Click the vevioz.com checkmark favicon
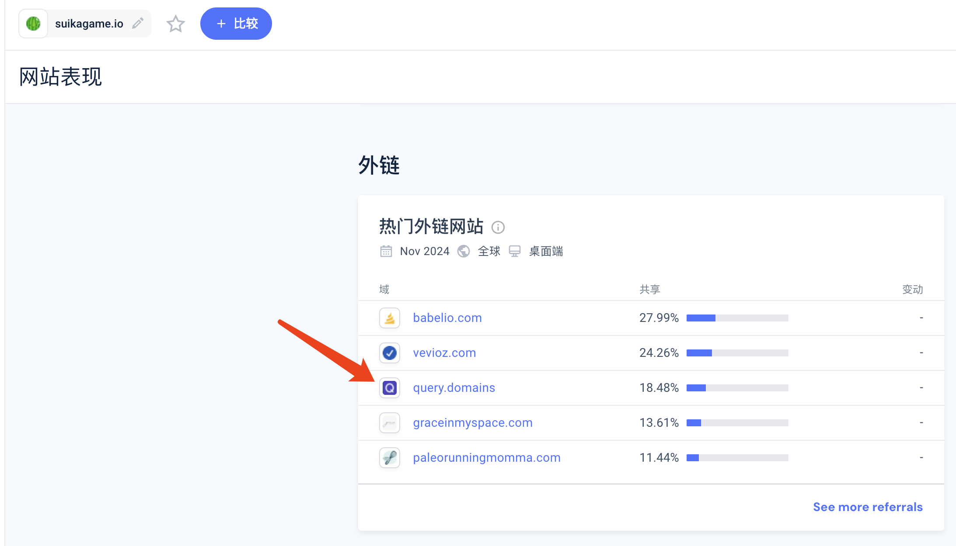956x546 pixels. (x=390, y=353)
